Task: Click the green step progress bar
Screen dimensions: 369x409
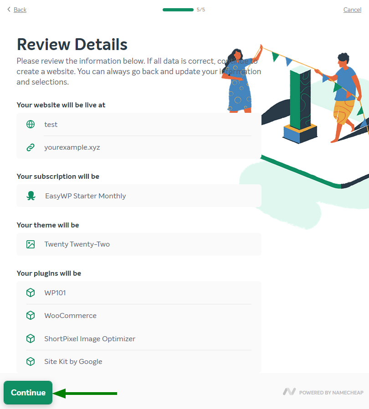Action: tap(178, 10)
